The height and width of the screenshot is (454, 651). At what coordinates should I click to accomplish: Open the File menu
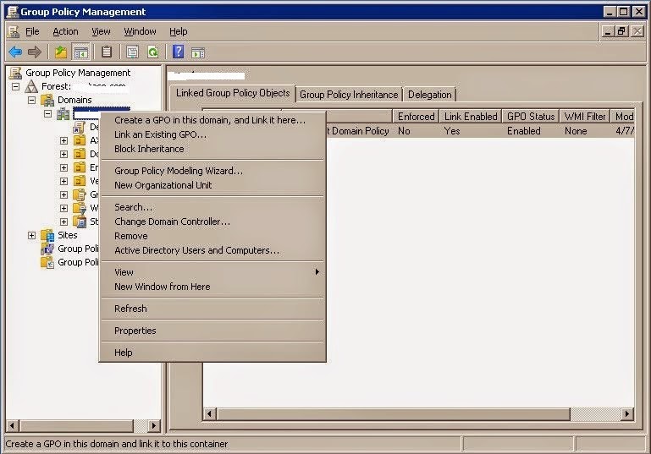pyautogui.click(x=32, y=31)
